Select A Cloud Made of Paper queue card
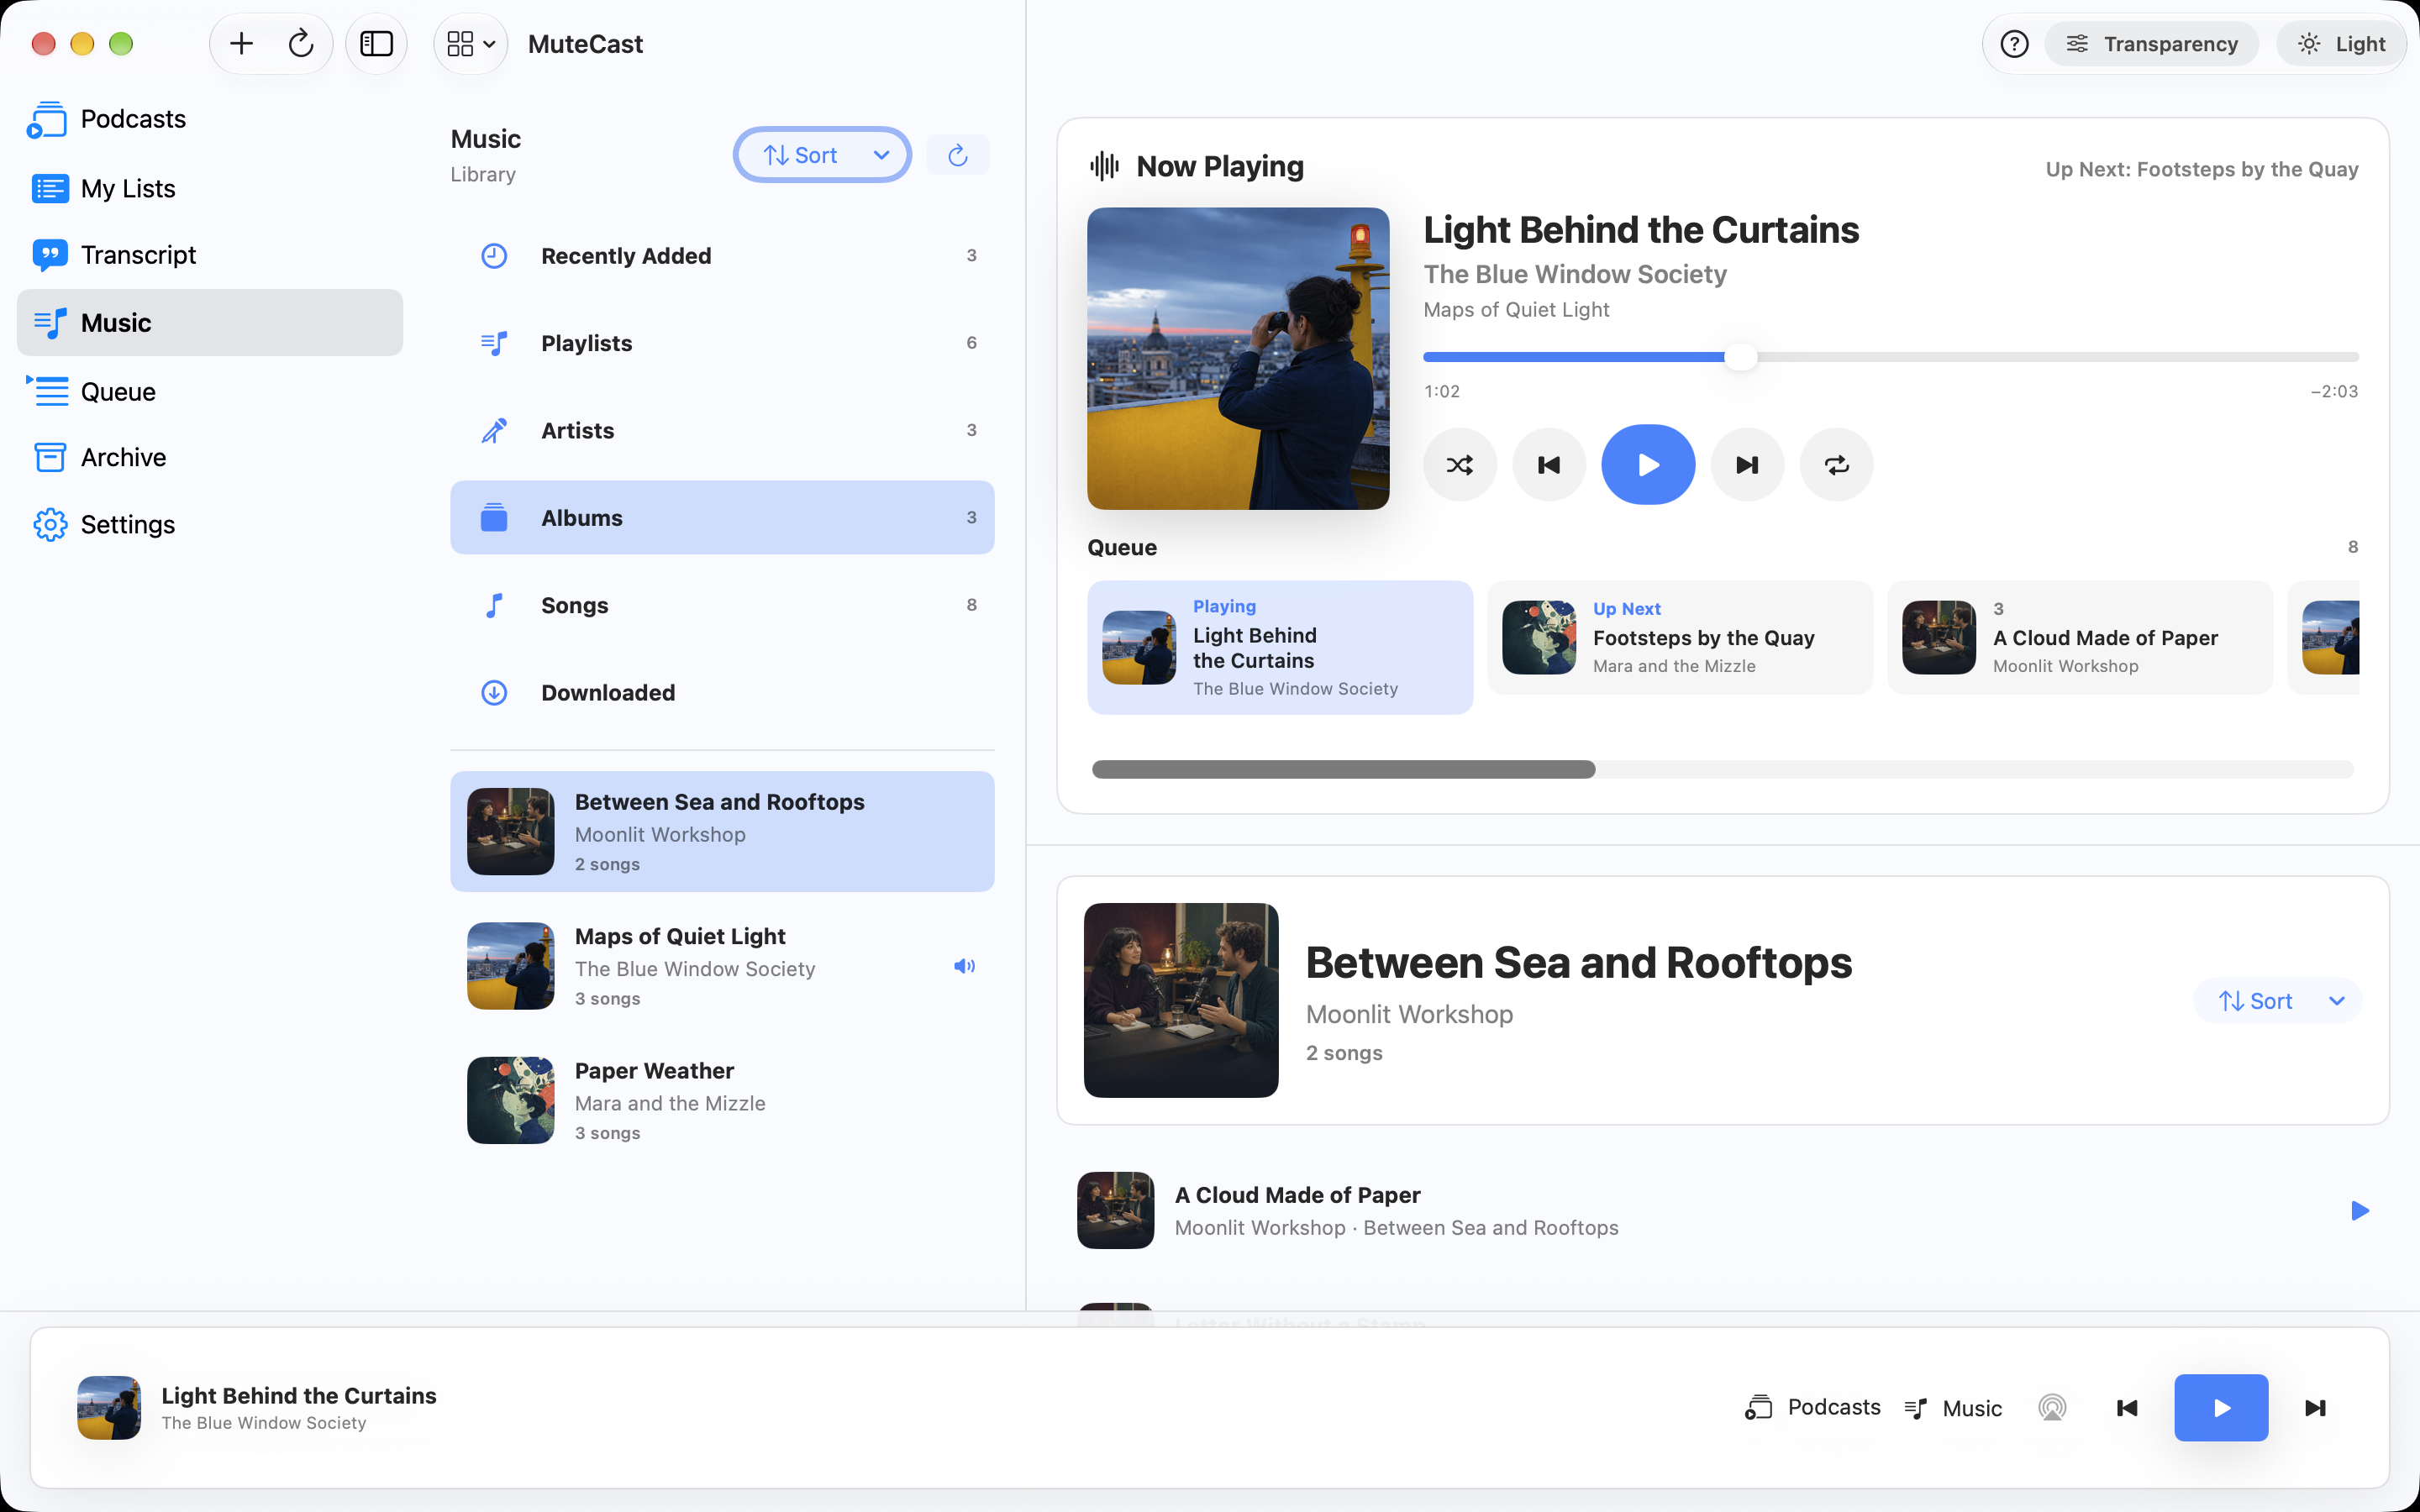Viewport: 2420px width, 1512px height. [x=2080, y=638]
